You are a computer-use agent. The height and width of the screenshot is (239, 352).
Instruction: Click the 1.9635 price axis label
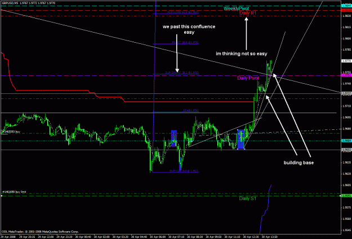347,163
